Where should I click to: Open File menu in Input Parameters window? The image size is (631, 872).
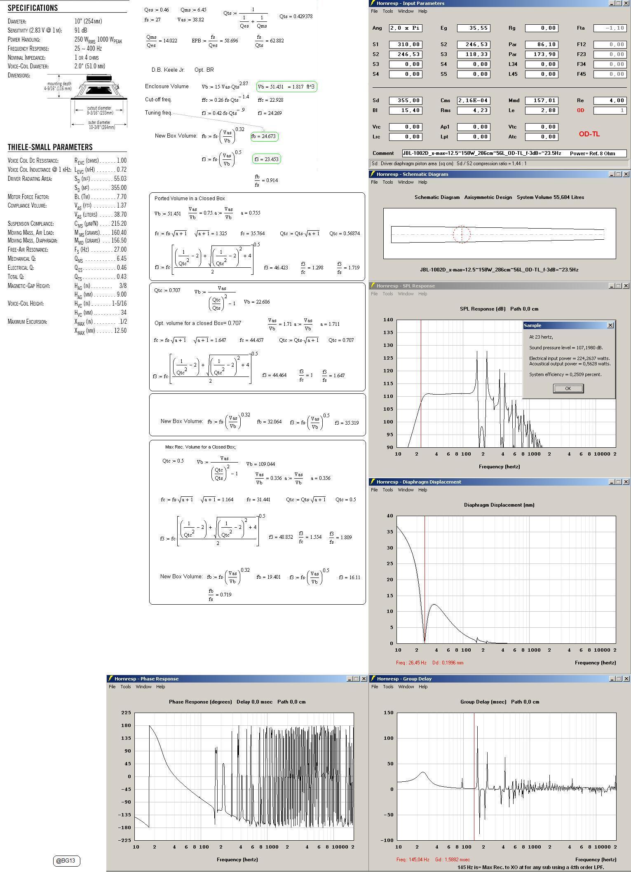coord(374,11)
